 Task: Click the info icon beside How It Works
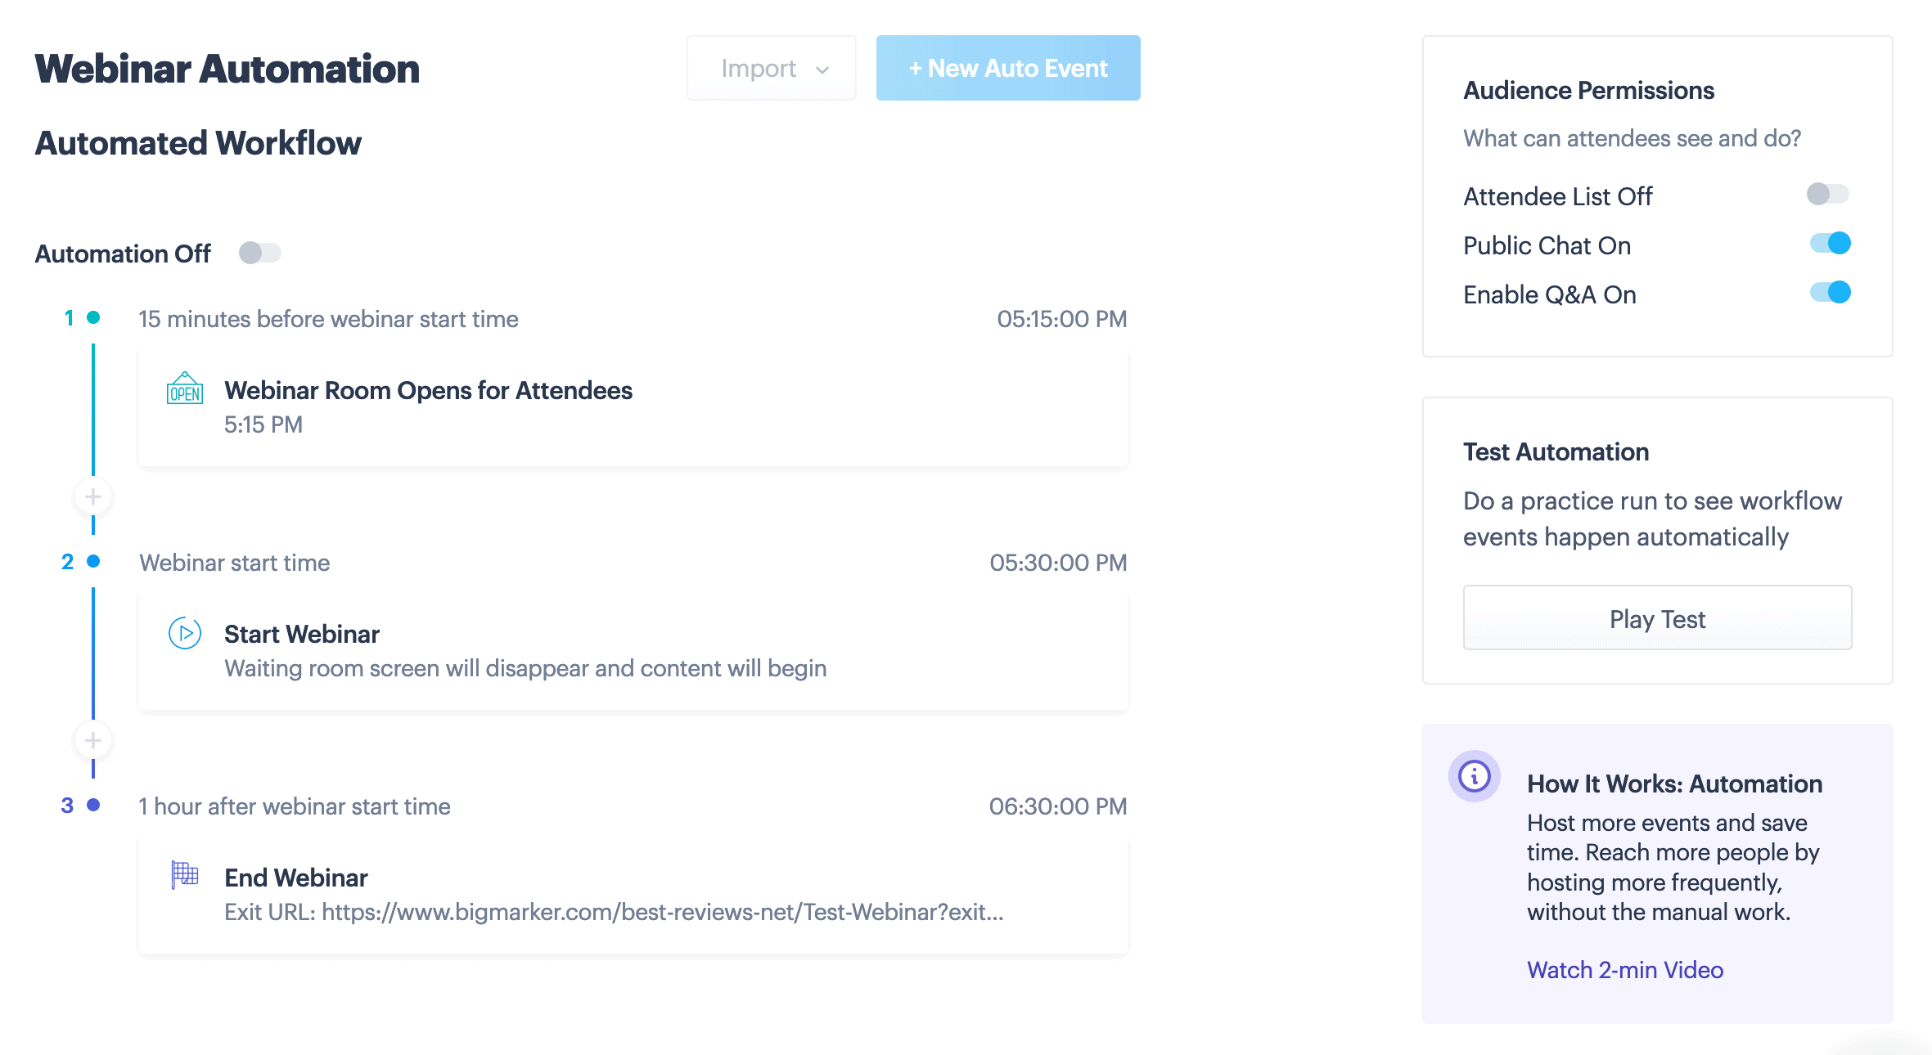(x=1474, y=775)
